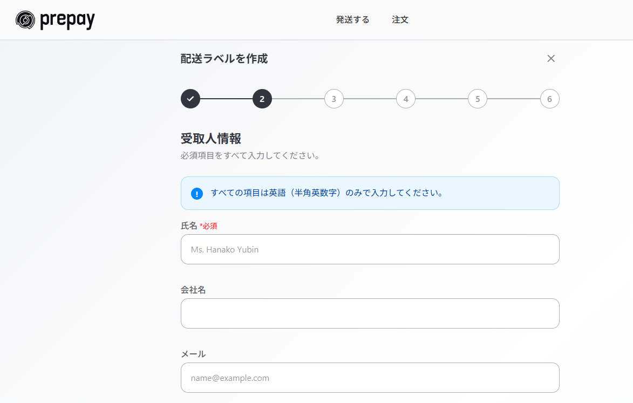Screen dimensions: 633x403
Task: Click the 受取人情報 heading
Action: coord(211,139)
